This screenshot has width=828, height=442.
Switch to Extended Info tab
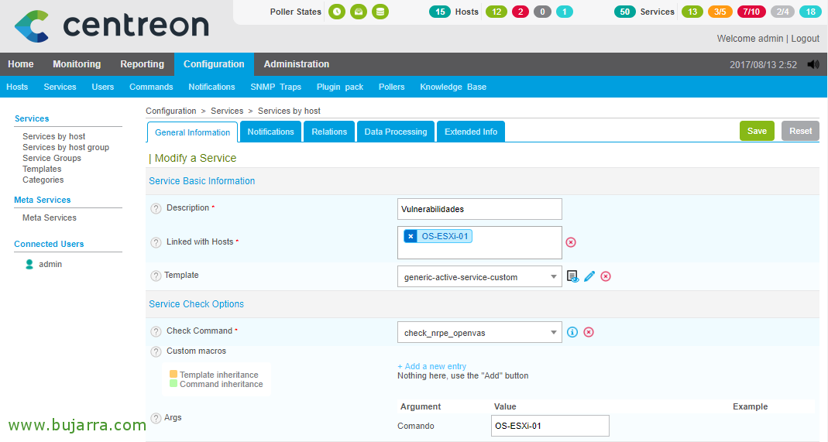pos(470,132)
